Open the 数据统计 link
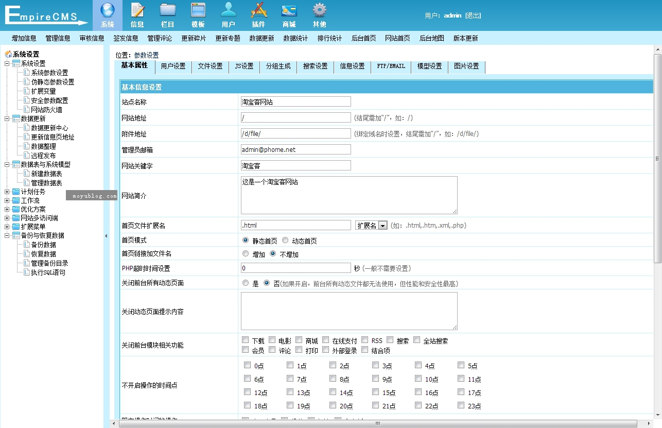662x428 pixels. (x=296, y=38)
